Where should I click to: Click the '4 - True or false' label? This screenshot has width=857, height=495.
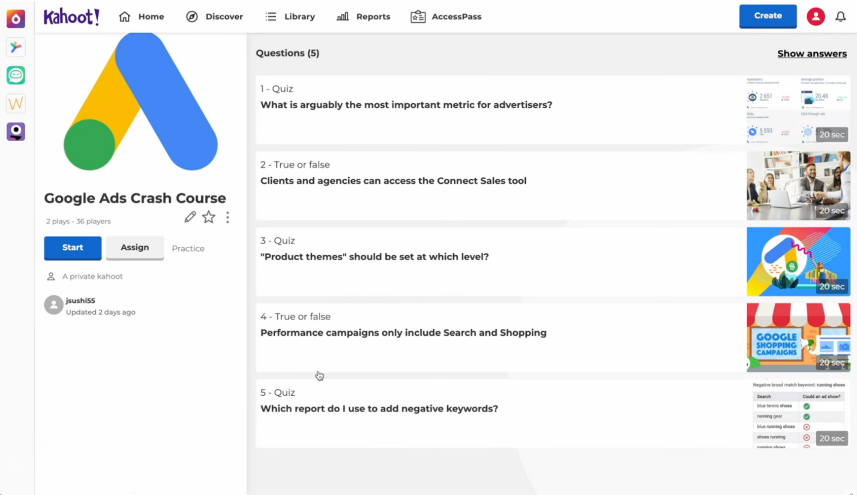point(296,316)
